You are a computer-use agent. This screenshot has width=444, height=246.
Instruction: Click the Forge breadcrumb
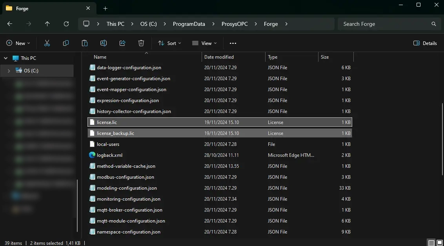tap(271, 24)
